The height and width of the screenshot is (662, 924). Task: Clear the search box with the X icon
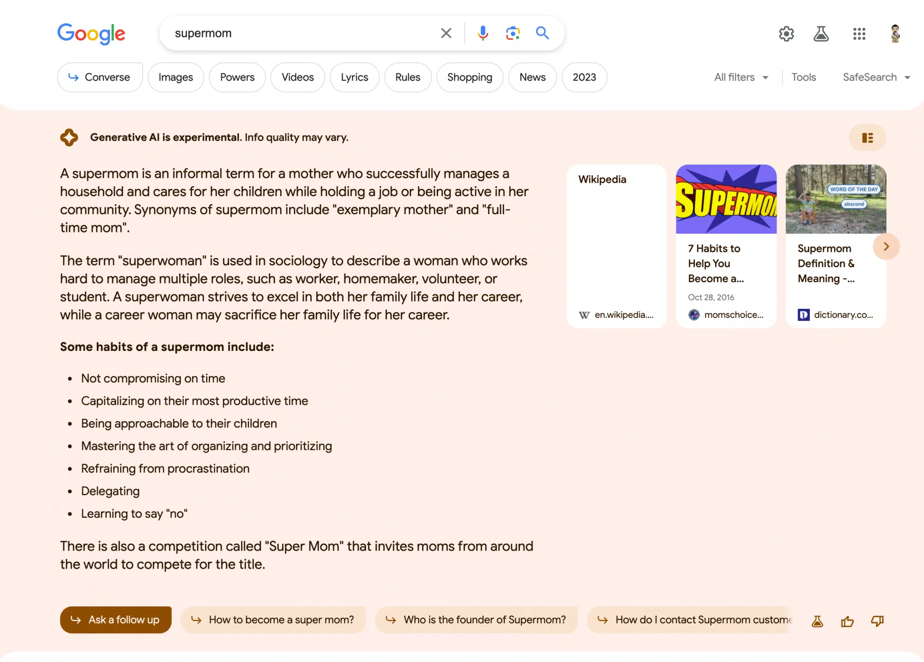(x=446, y=33)
